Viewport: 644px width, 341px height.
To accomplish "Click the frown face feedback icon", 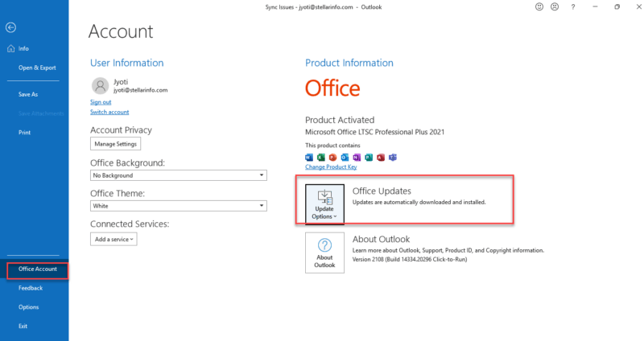I will coord(555,6).
